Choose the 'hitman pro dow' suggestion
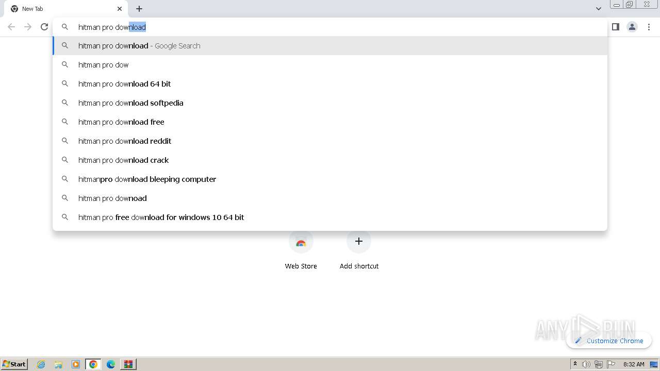The height and width of the screenshot is (371, 660). tap(330, 65)
